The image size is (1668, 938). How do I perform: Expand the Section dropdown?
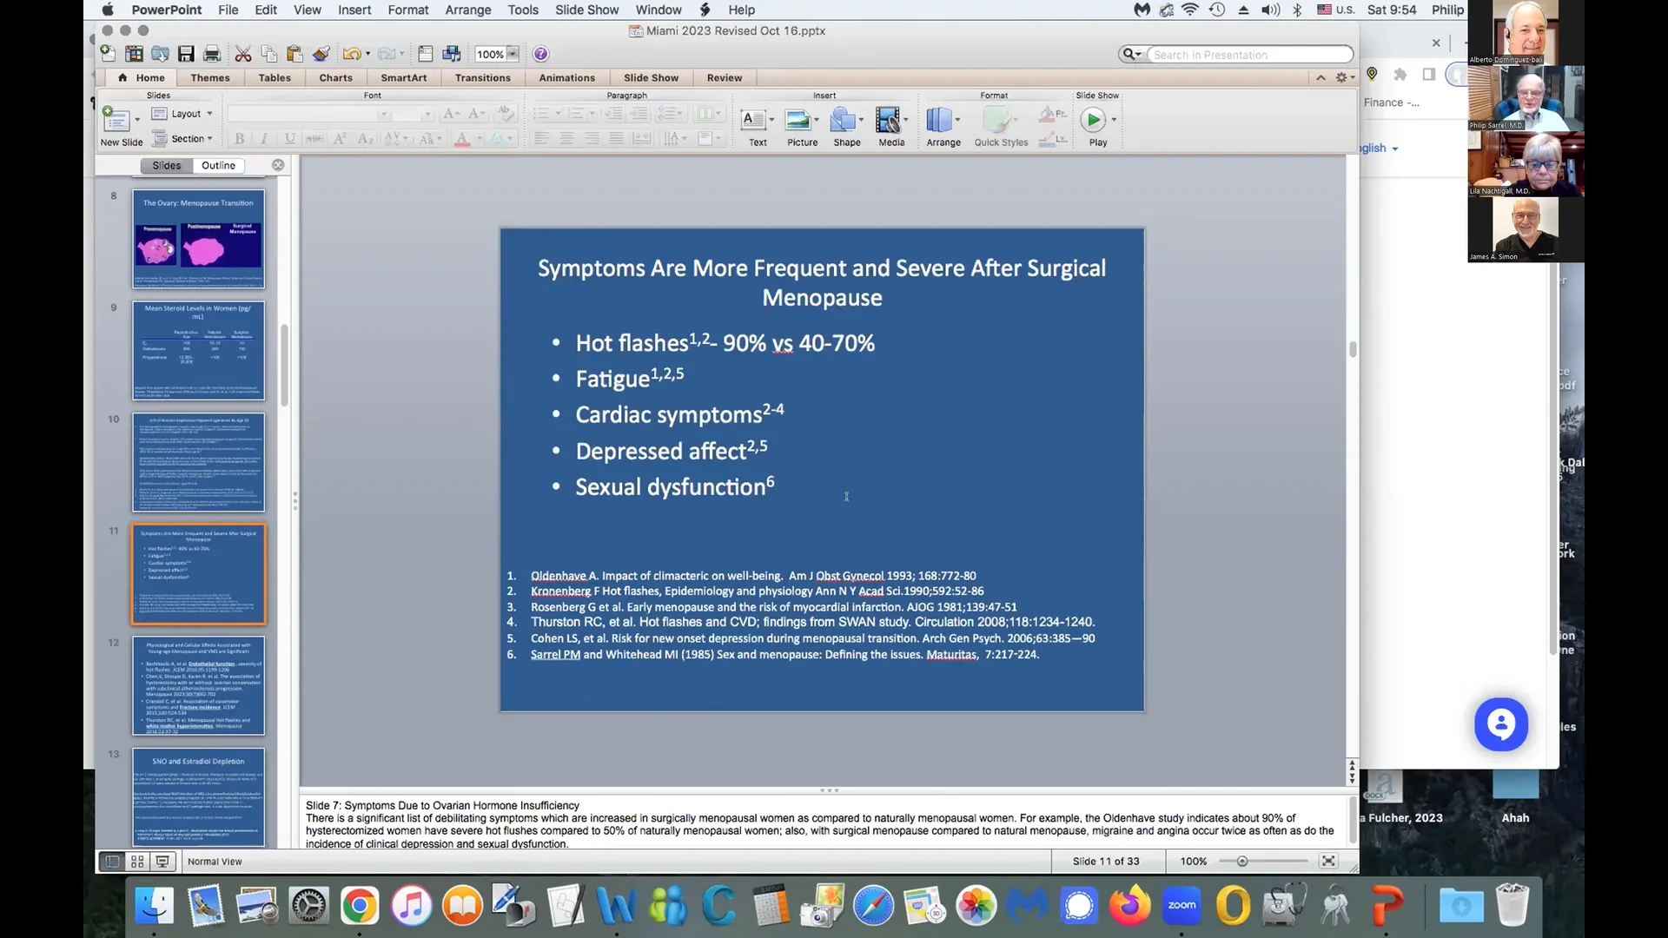(x=209, y=139)
